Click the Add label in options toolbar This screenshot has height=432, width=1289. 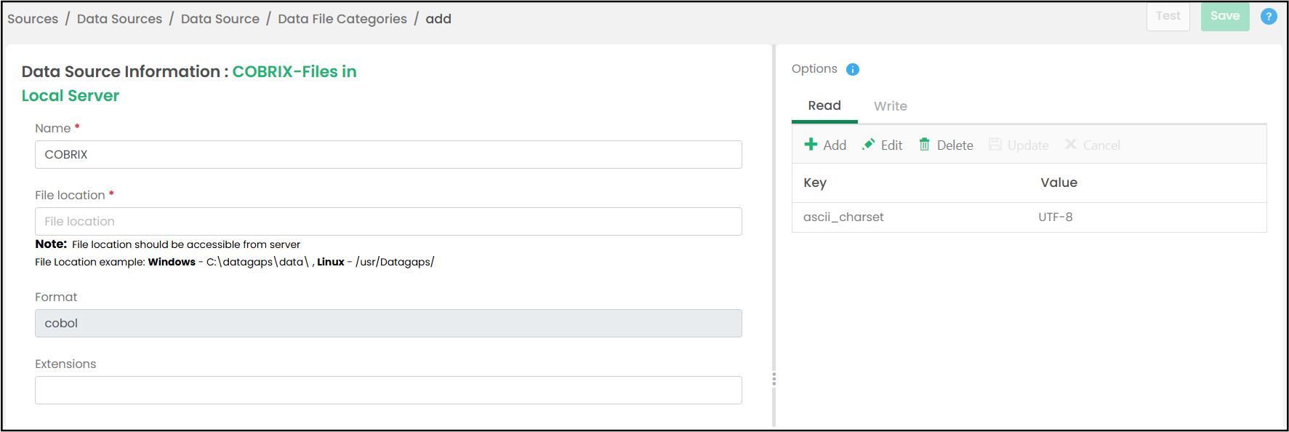coord(835,145)
